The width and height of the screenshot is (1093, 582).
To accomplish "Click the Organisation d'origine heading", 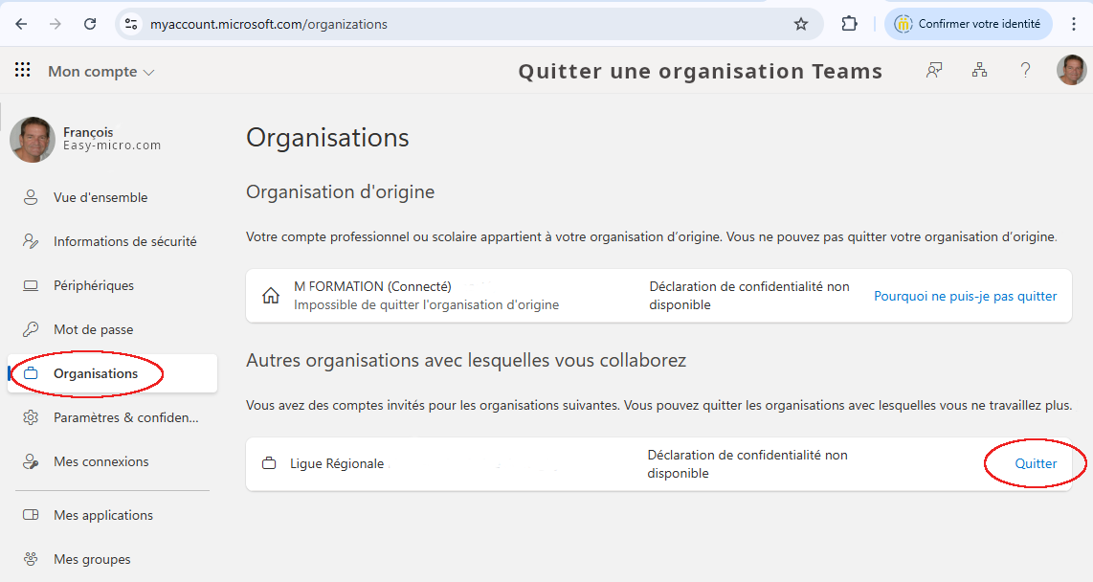I will click(340, 191).
